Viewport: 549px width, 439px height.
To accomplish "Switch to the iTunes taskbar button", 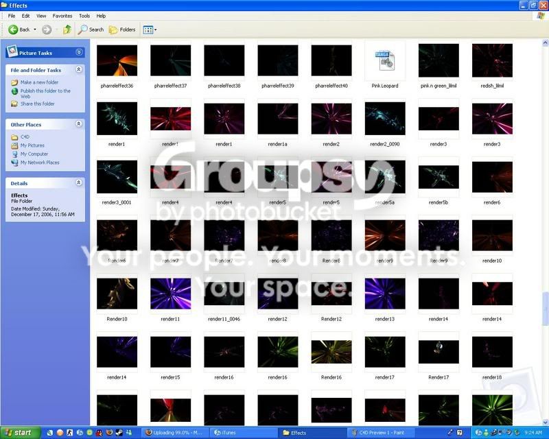I will (x=244, y=433).
